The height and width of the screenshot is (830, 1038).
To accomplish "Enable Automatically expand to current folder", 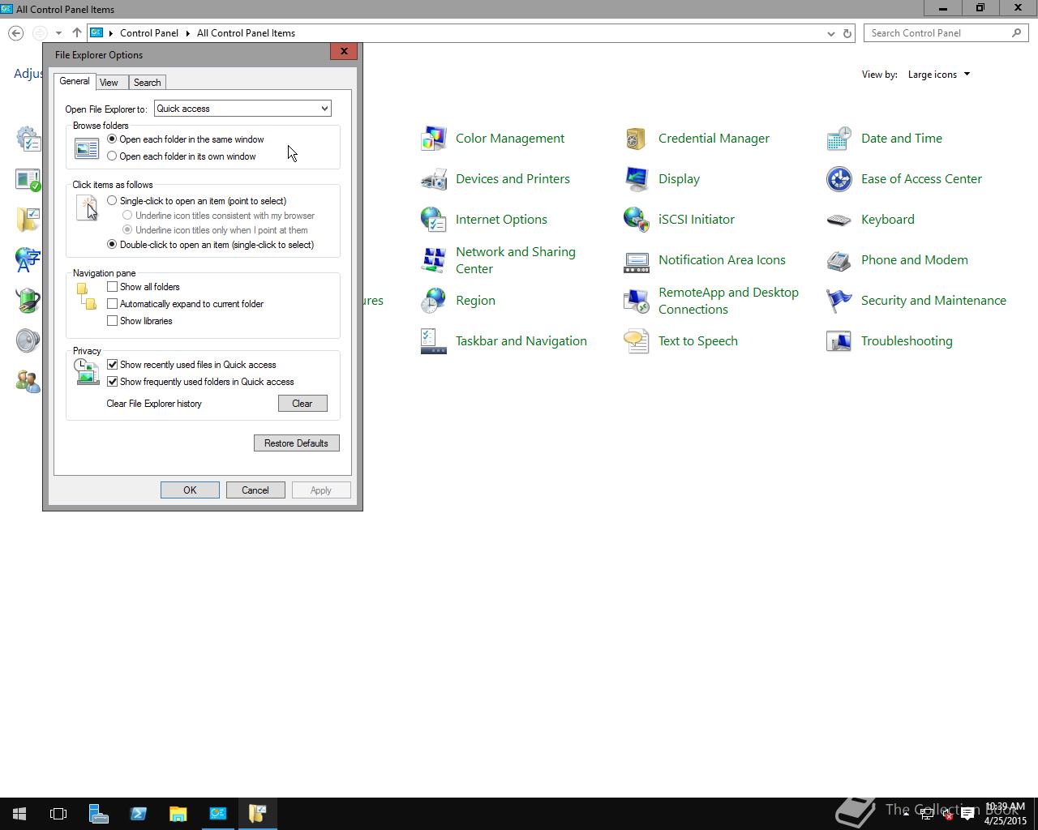I will (x=113, y=304).
